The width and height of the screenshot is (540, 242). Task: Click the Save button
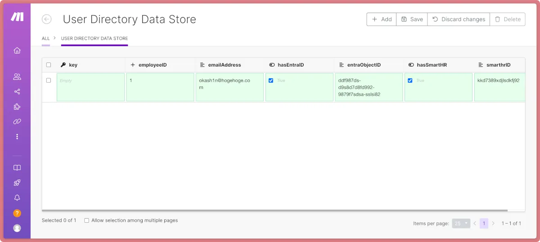(x=412, y=19)
